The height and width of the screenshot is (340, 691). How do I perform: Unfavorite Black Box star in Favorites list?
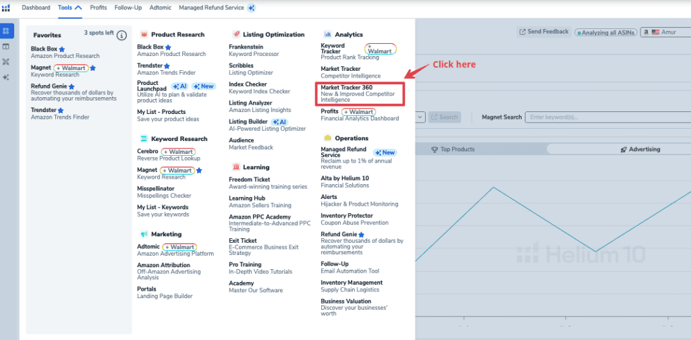click(62, 49)
